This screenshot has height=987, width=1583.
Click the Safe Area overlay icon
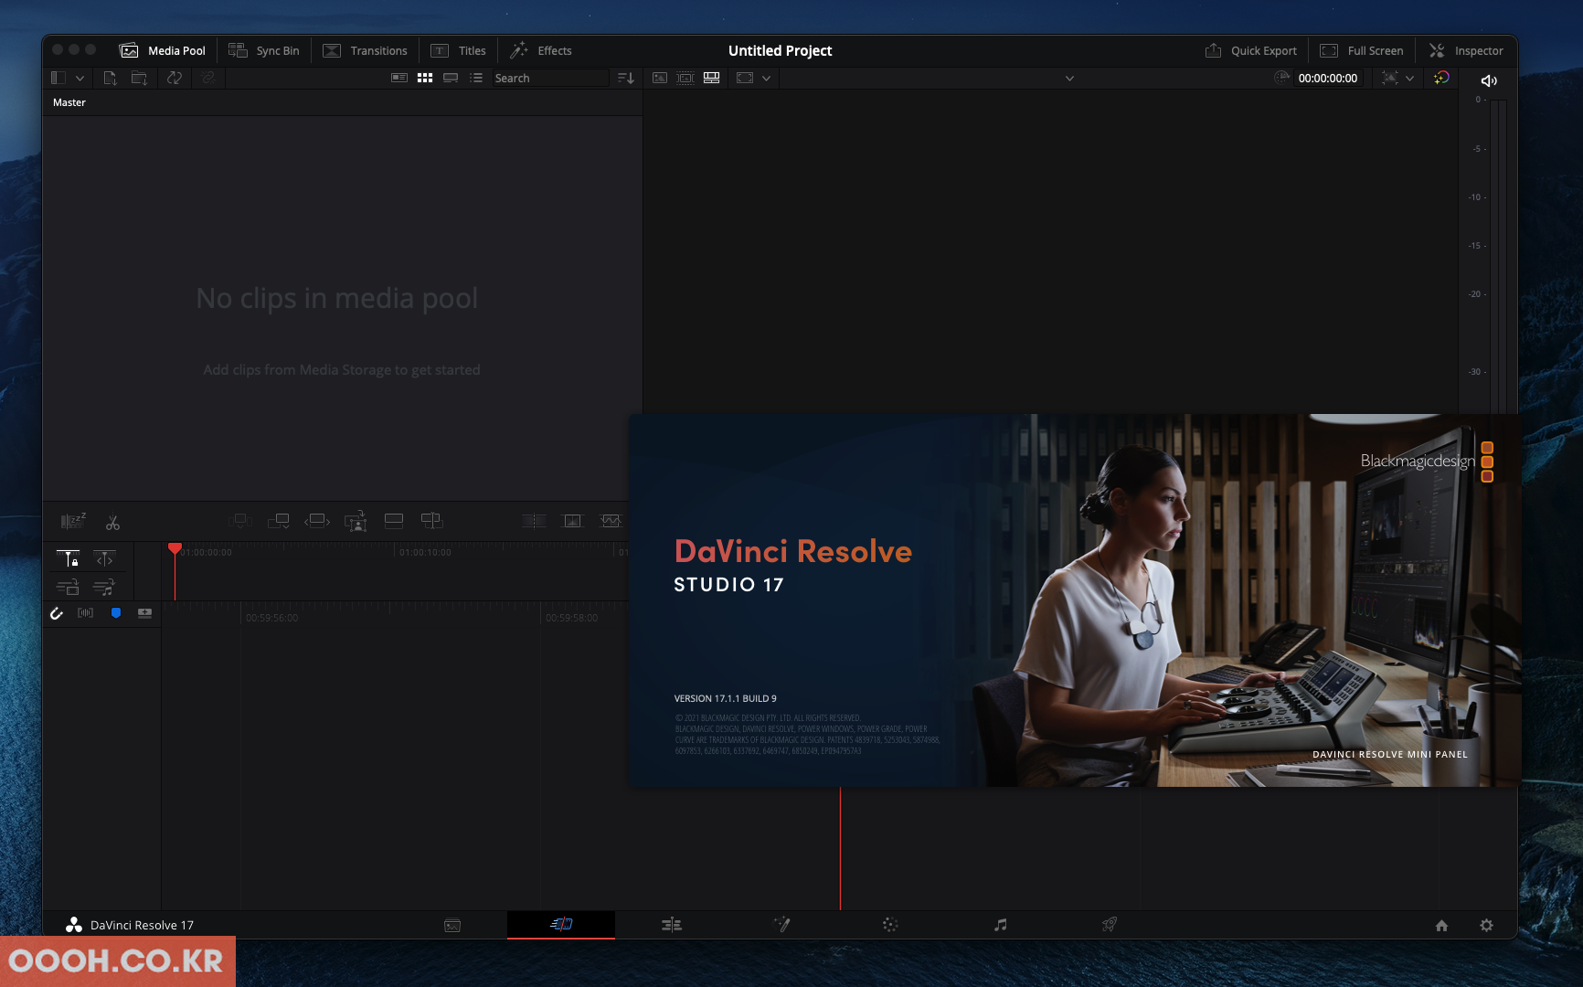[x=745, y=79]
